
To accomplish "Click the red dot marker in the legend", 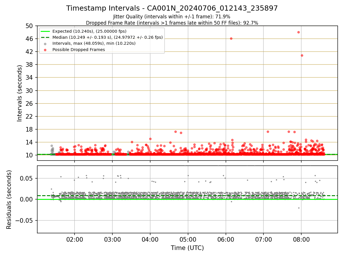I will click(x=45, y=50).
